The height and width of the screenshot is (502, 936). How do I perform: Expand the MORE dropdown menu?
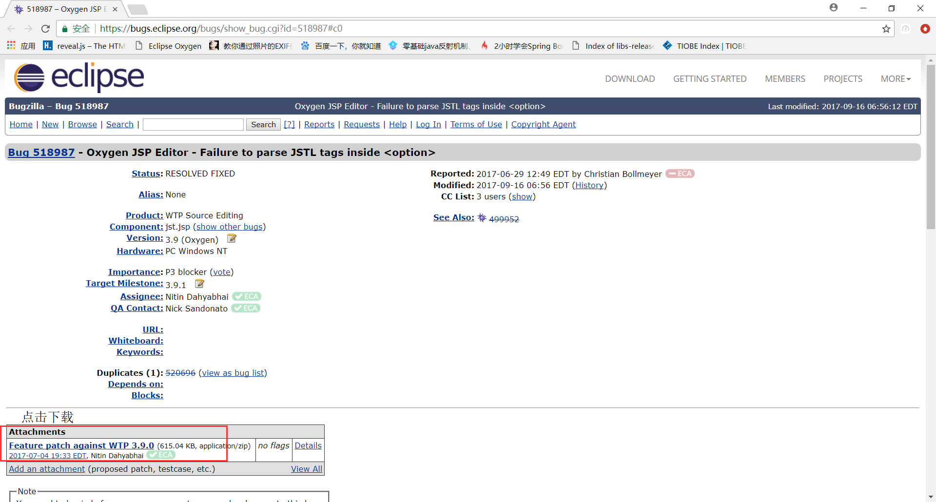click(x=896, y=79)
